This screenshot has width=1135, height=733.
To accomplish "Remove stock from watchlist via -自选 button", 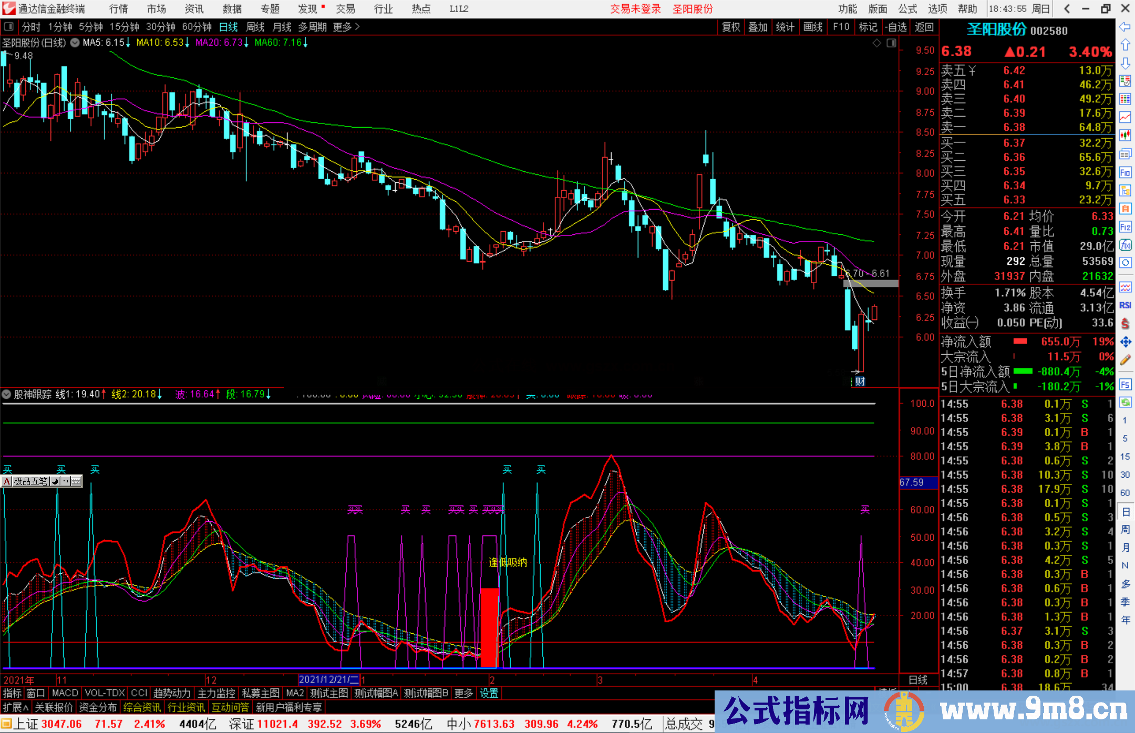I will [x=896, y=27].
